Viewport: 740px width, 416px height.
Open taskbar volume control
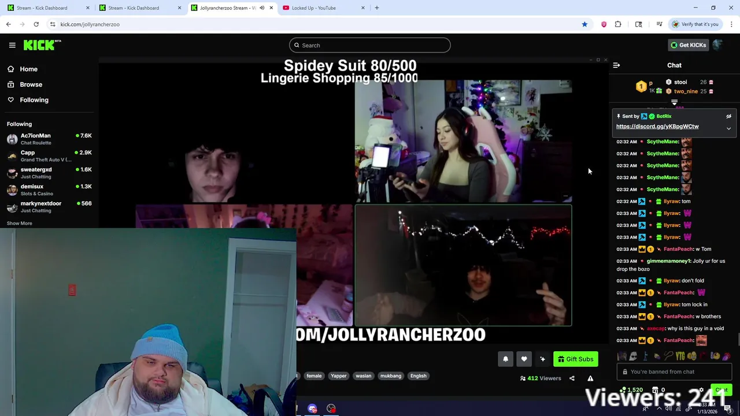point(669,408)
